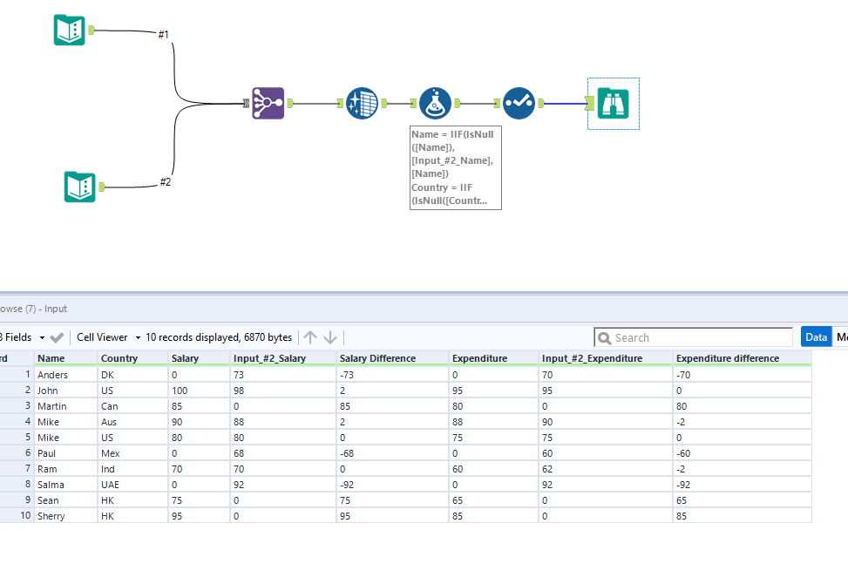Click the Can country cell
This screenshot has width=848, height=564.
coord(133,406)
